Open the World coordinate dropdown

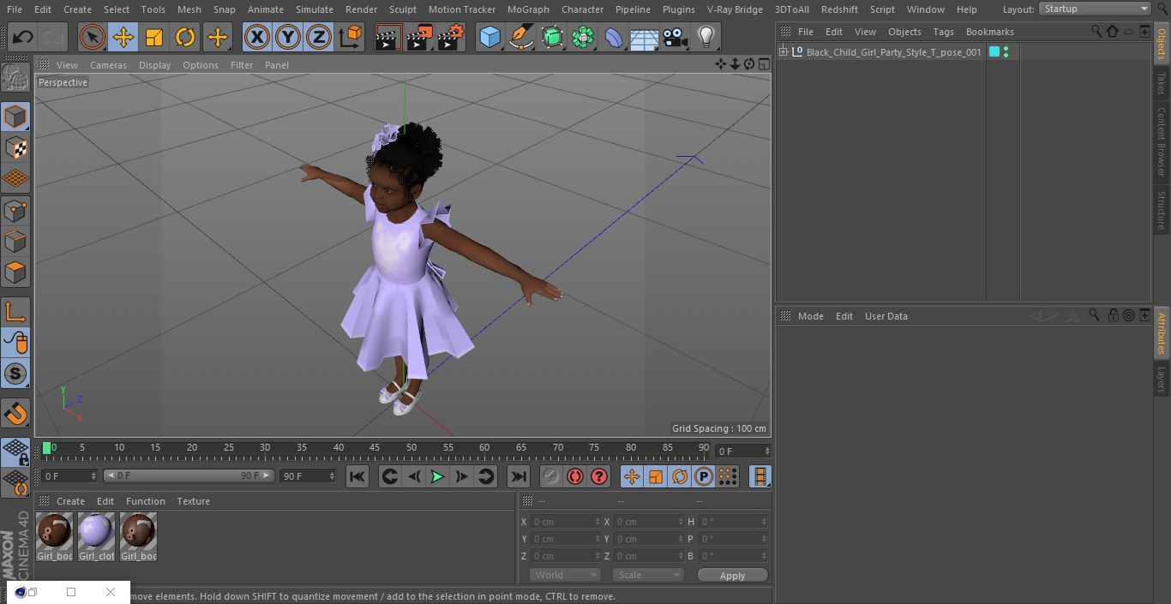(565, 575)
